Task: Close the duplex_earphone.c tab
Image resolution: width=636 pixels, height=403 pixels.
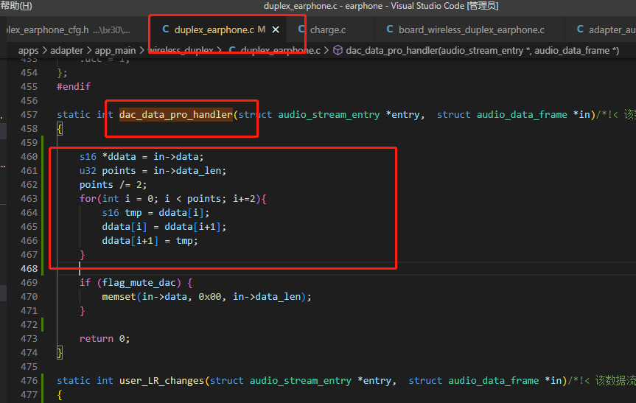Action: click(x=276, y=29)
